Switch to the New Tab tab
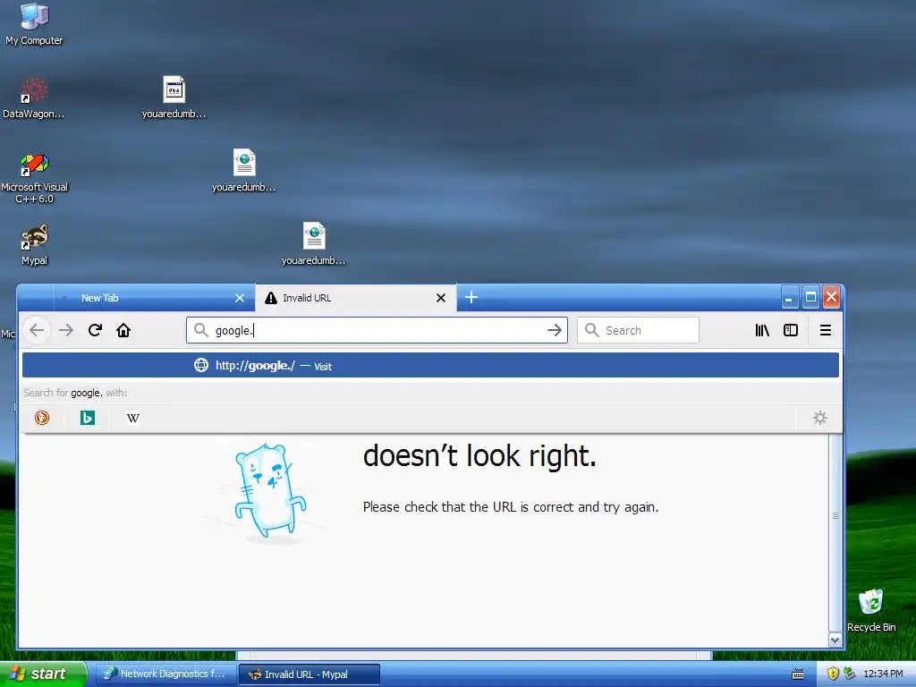Screen dimensions: 916x687 click(x=154, y=298)
